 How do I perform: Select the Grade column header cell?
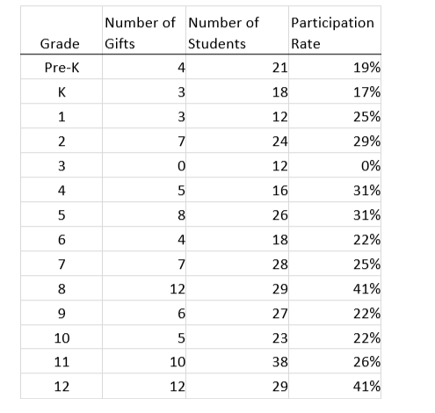click(62, 30)
